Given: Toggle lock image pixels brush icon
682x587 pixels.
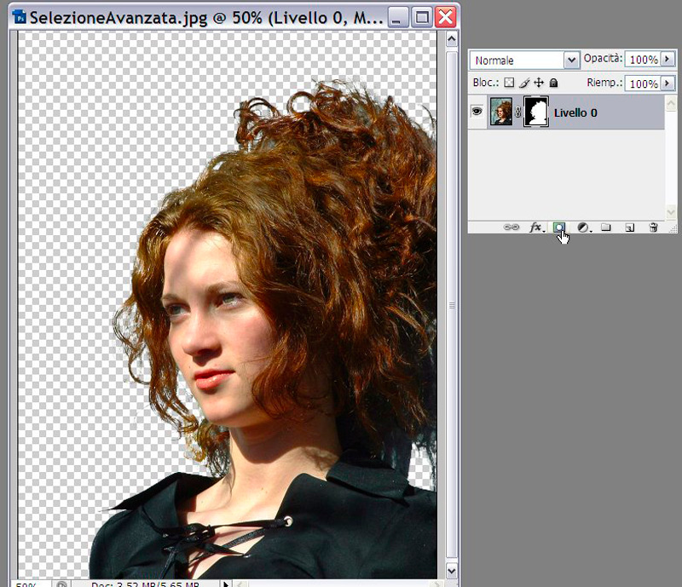Looking at the screenshot, I should [x=524, y=83].
